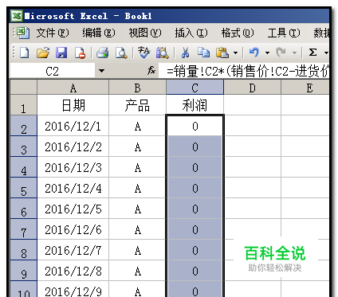338x297 pixels.
Task: Undo the last action with the Undo arrow
Action: pos(254,53)
